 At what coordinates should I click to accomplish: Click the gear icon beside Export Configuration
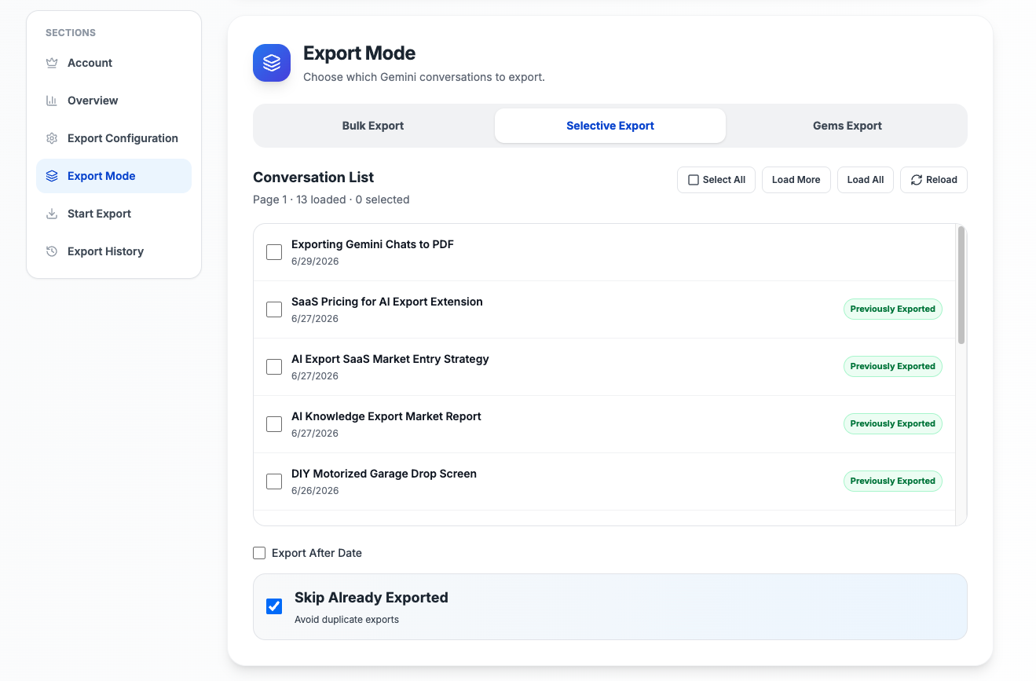coord(52,138)
